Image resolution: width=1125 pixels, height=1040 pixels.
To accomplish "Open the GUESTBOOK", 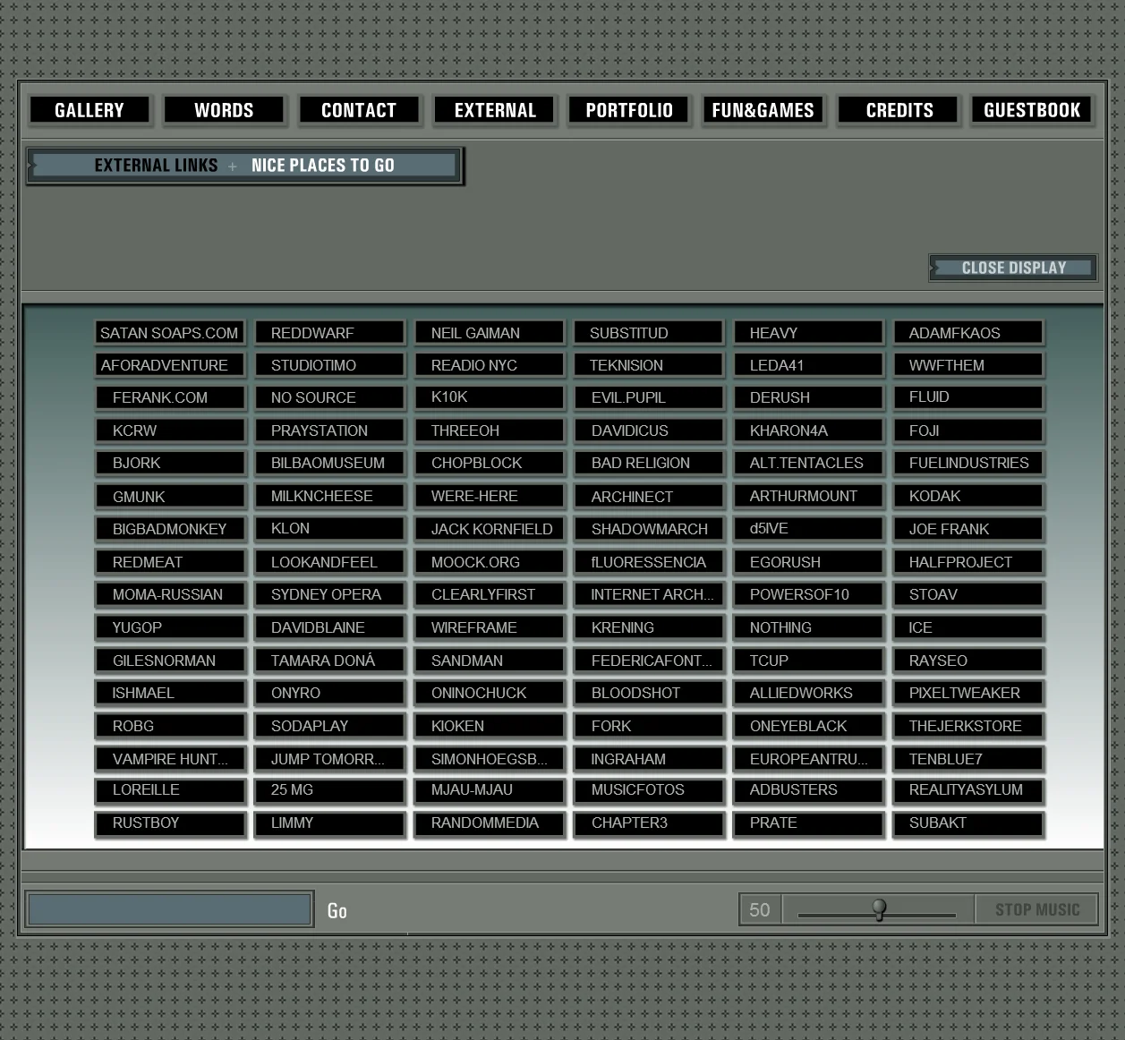I will pyautogui.click(x=1032, y=110).
